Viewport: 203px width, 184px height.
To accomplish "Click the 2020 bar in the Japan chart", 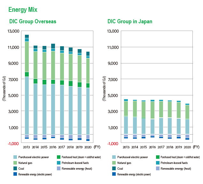I will [187, 121].
